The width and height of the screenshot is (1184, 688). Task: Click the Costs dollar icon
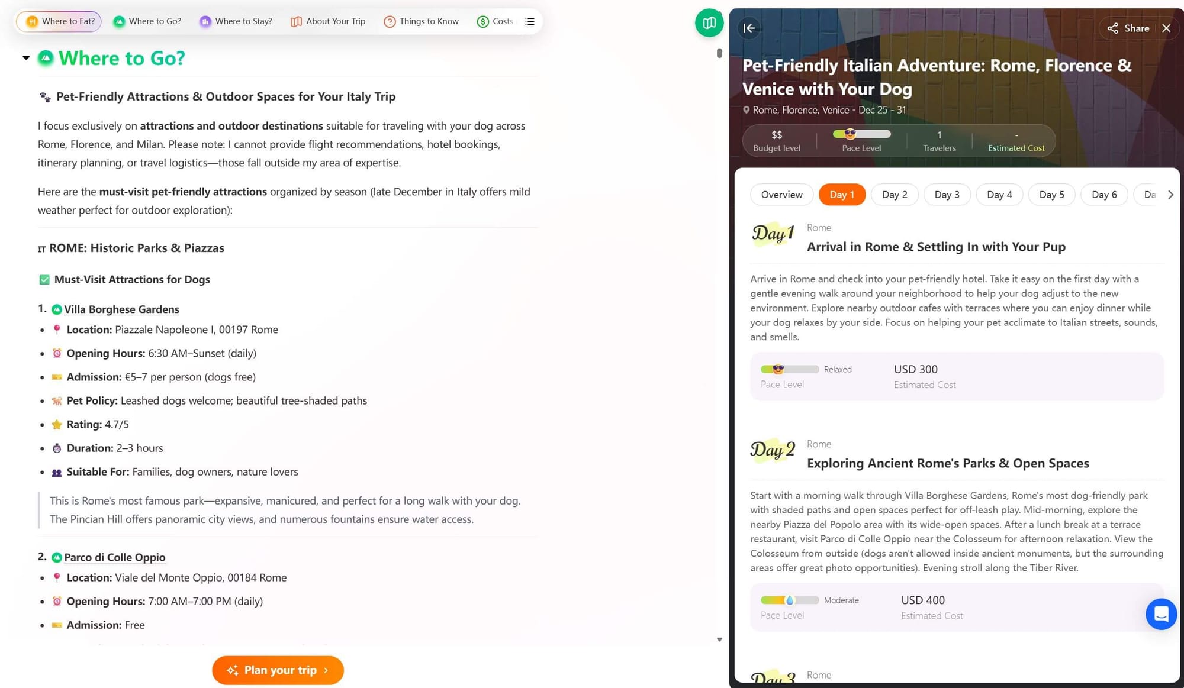point(483,21)
